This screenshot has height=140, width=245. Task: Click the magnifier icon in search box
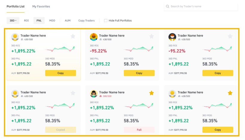(168, 6)
